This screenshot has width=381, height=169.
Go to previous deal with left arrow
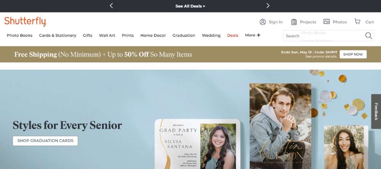click(x=111, y=6)
